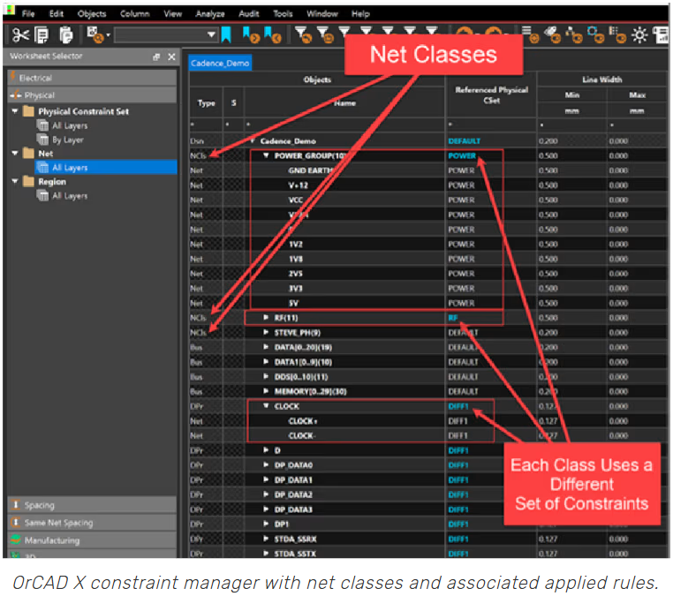Open the dropdown arrow beside the toolbar icon
This screenshot has width=673, height=596.
point(108,35)
